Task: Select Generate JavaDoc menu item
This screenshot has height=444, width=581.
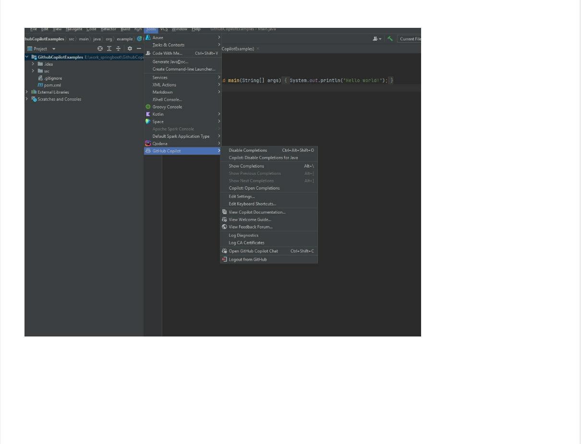Action: [x=183, y=61]
